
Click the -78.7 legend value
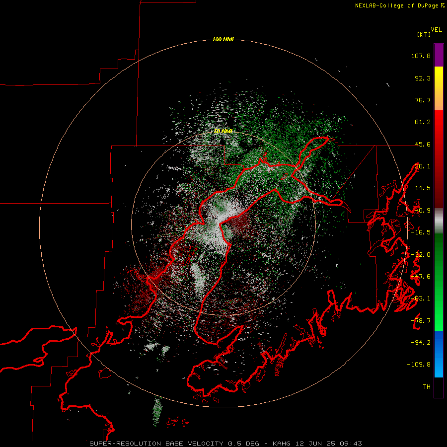421,321
